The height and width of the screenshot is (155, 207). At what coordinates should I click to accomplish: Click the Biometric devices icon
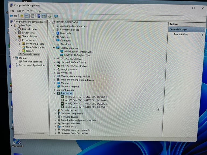click(x=58, y=30)
